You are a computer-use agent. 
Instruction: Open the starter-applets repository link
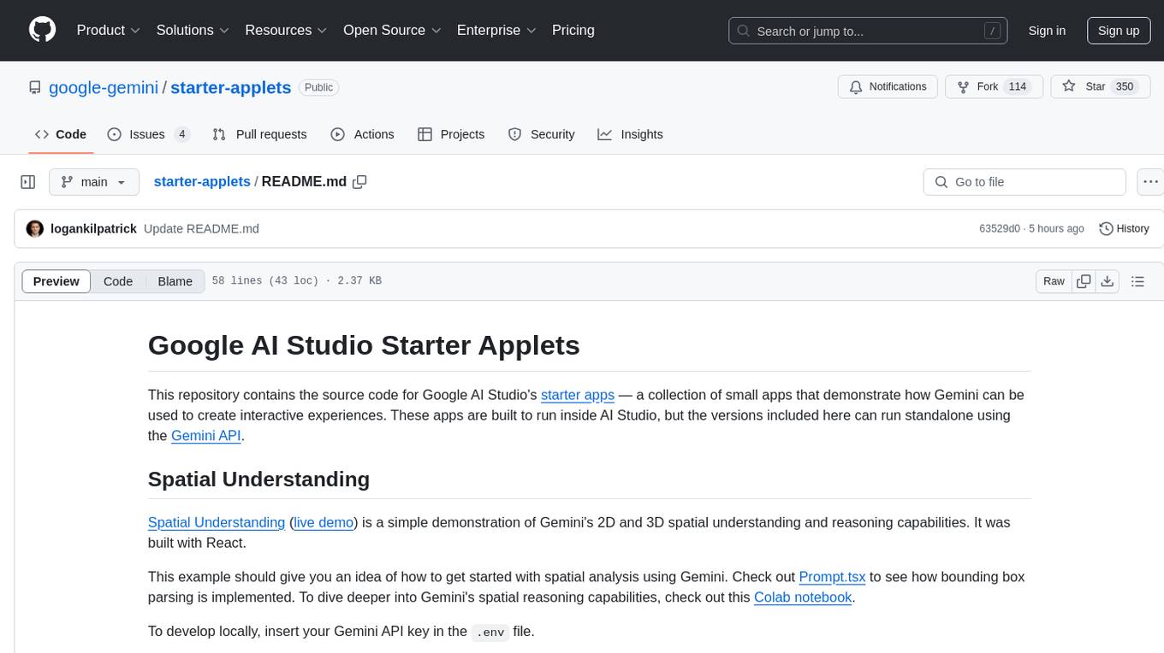pyautogui.click(x=231, y=87)
